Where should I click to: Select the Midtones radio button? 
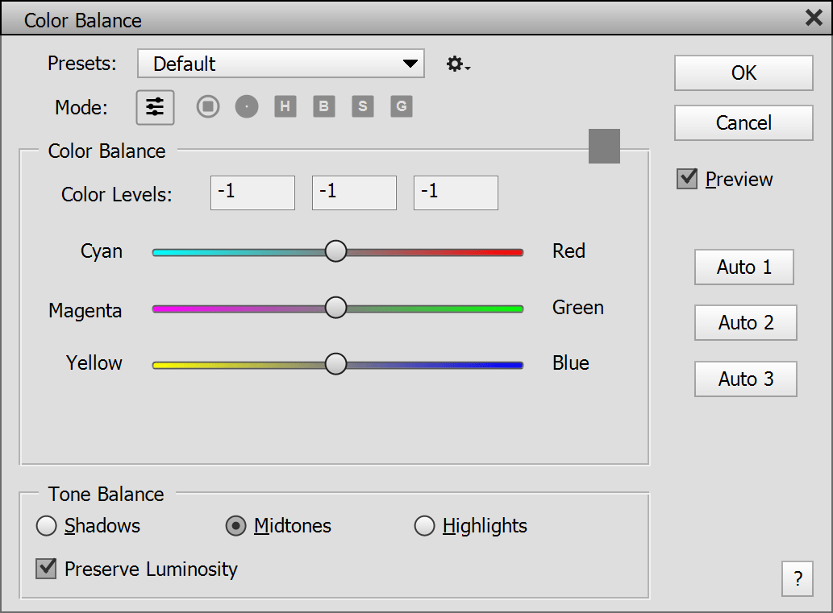tap(235, 526)
